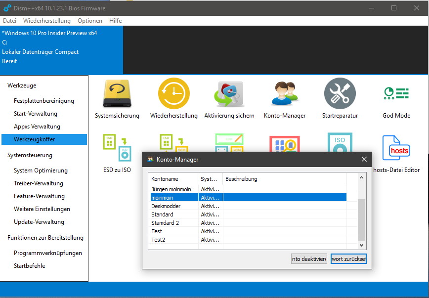The height and width of the screenshot is (298, 429).
Task: Maximize the Dism++ window
Action: click(394, 8)
